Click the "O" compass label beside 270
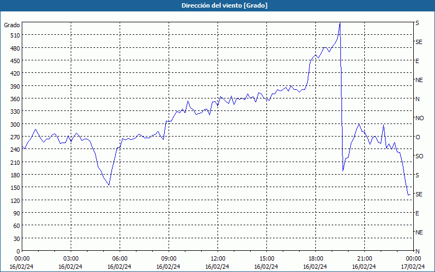 418,137
